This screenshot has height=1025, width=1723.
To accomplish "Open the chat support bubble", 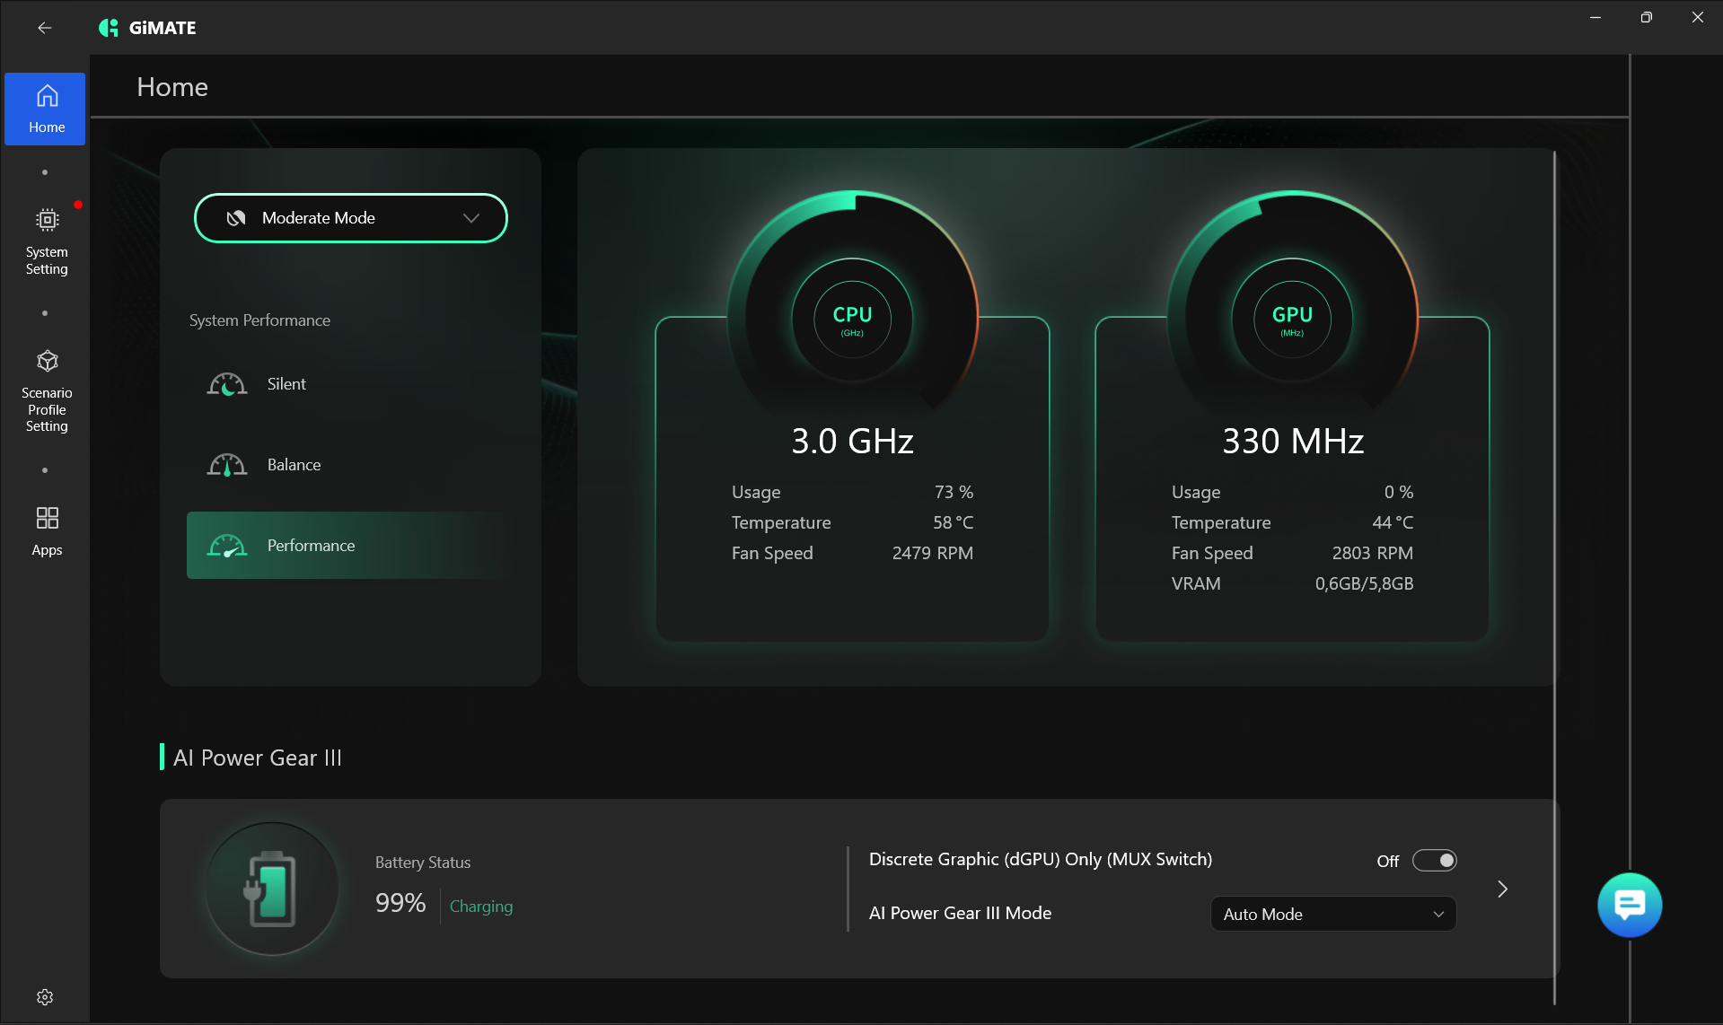I will [1630, 905].
